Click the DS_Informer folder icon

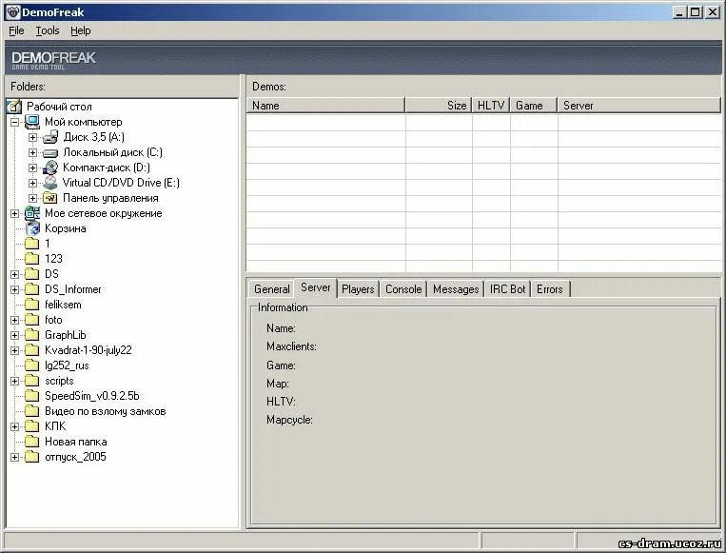point(32,289)
